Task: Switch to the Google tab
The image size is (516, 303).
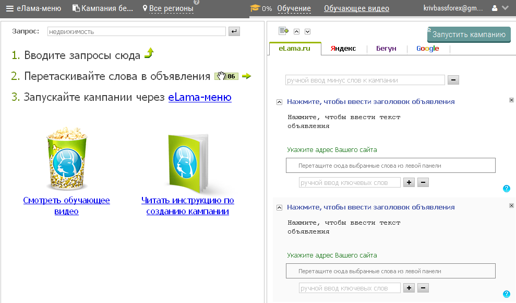Action: pyautogui.click(x=427, y=48)
